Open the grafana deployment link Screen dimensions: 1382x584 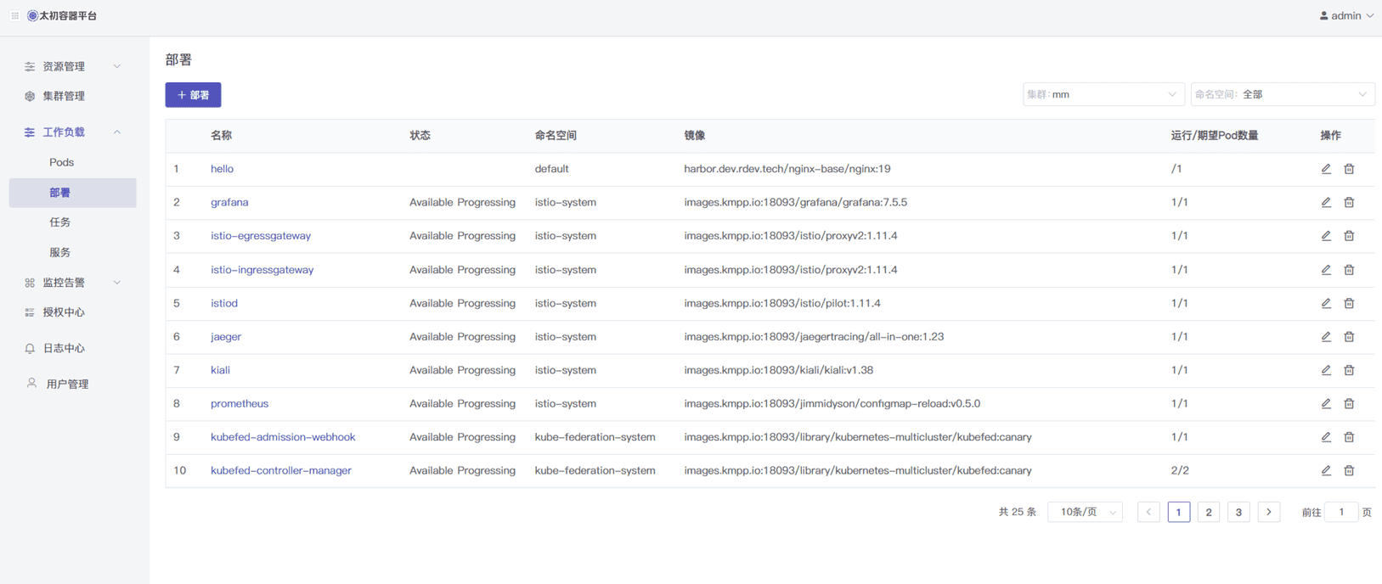229,202
